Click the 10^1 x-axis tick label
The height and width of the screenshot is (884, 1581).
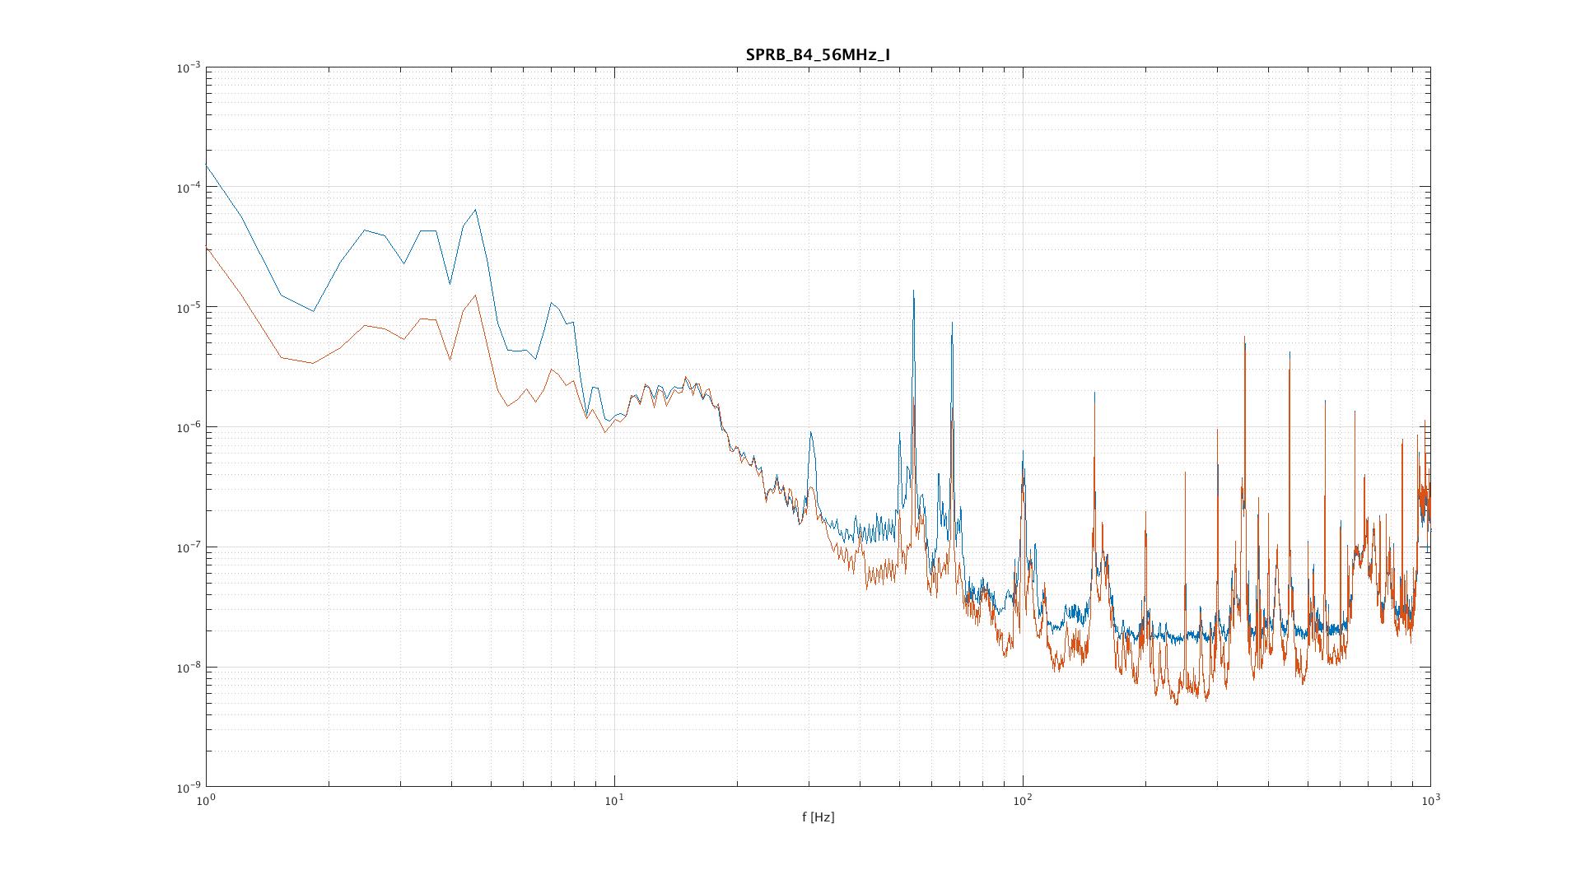(x=614, y=799)
